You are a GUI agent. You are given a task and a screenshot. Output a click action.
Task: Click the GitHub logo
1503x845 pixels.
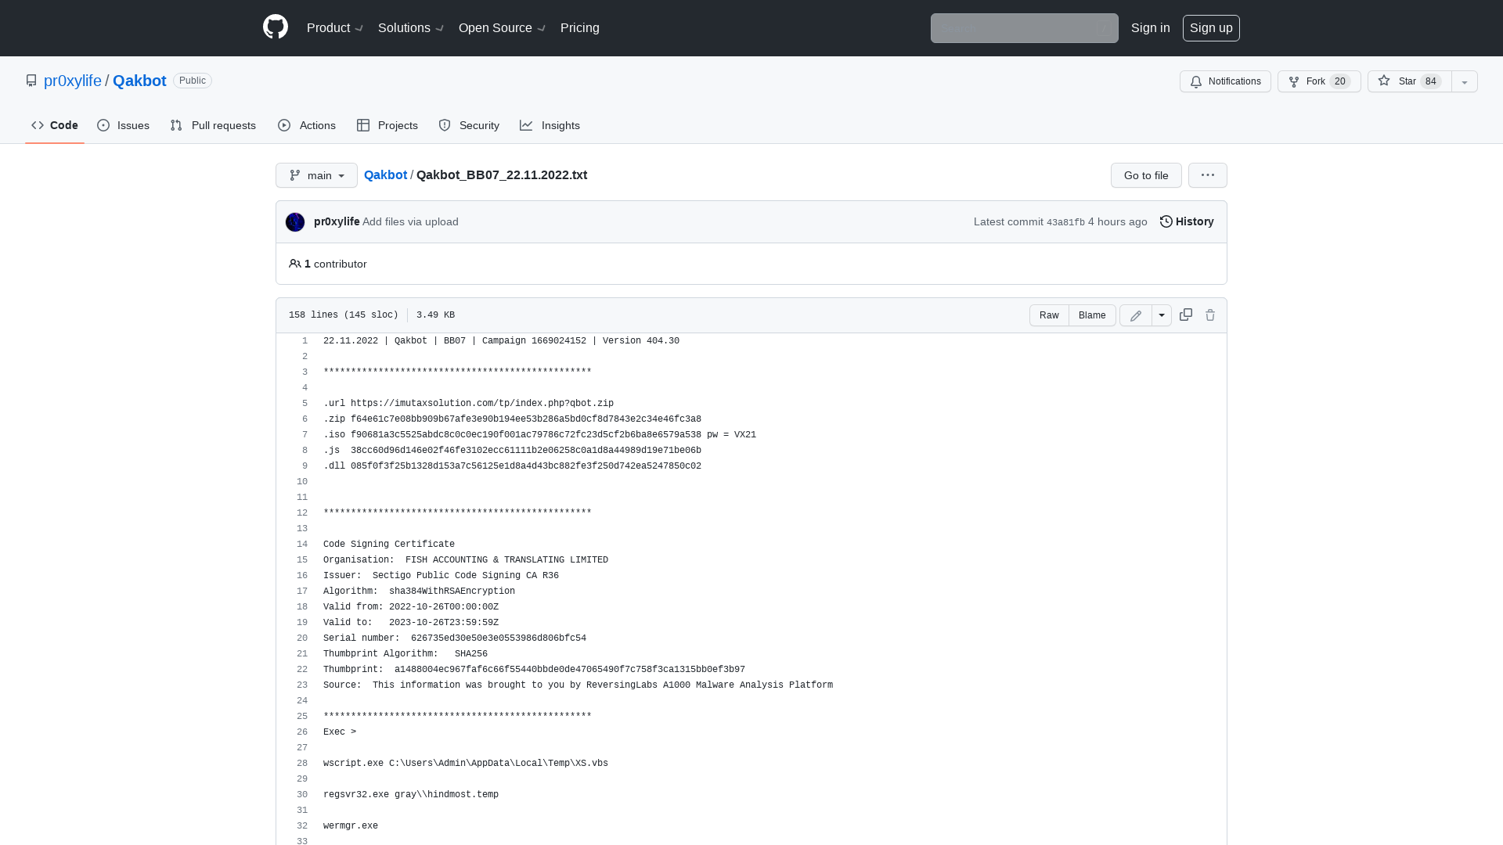[x=276, y=28]
